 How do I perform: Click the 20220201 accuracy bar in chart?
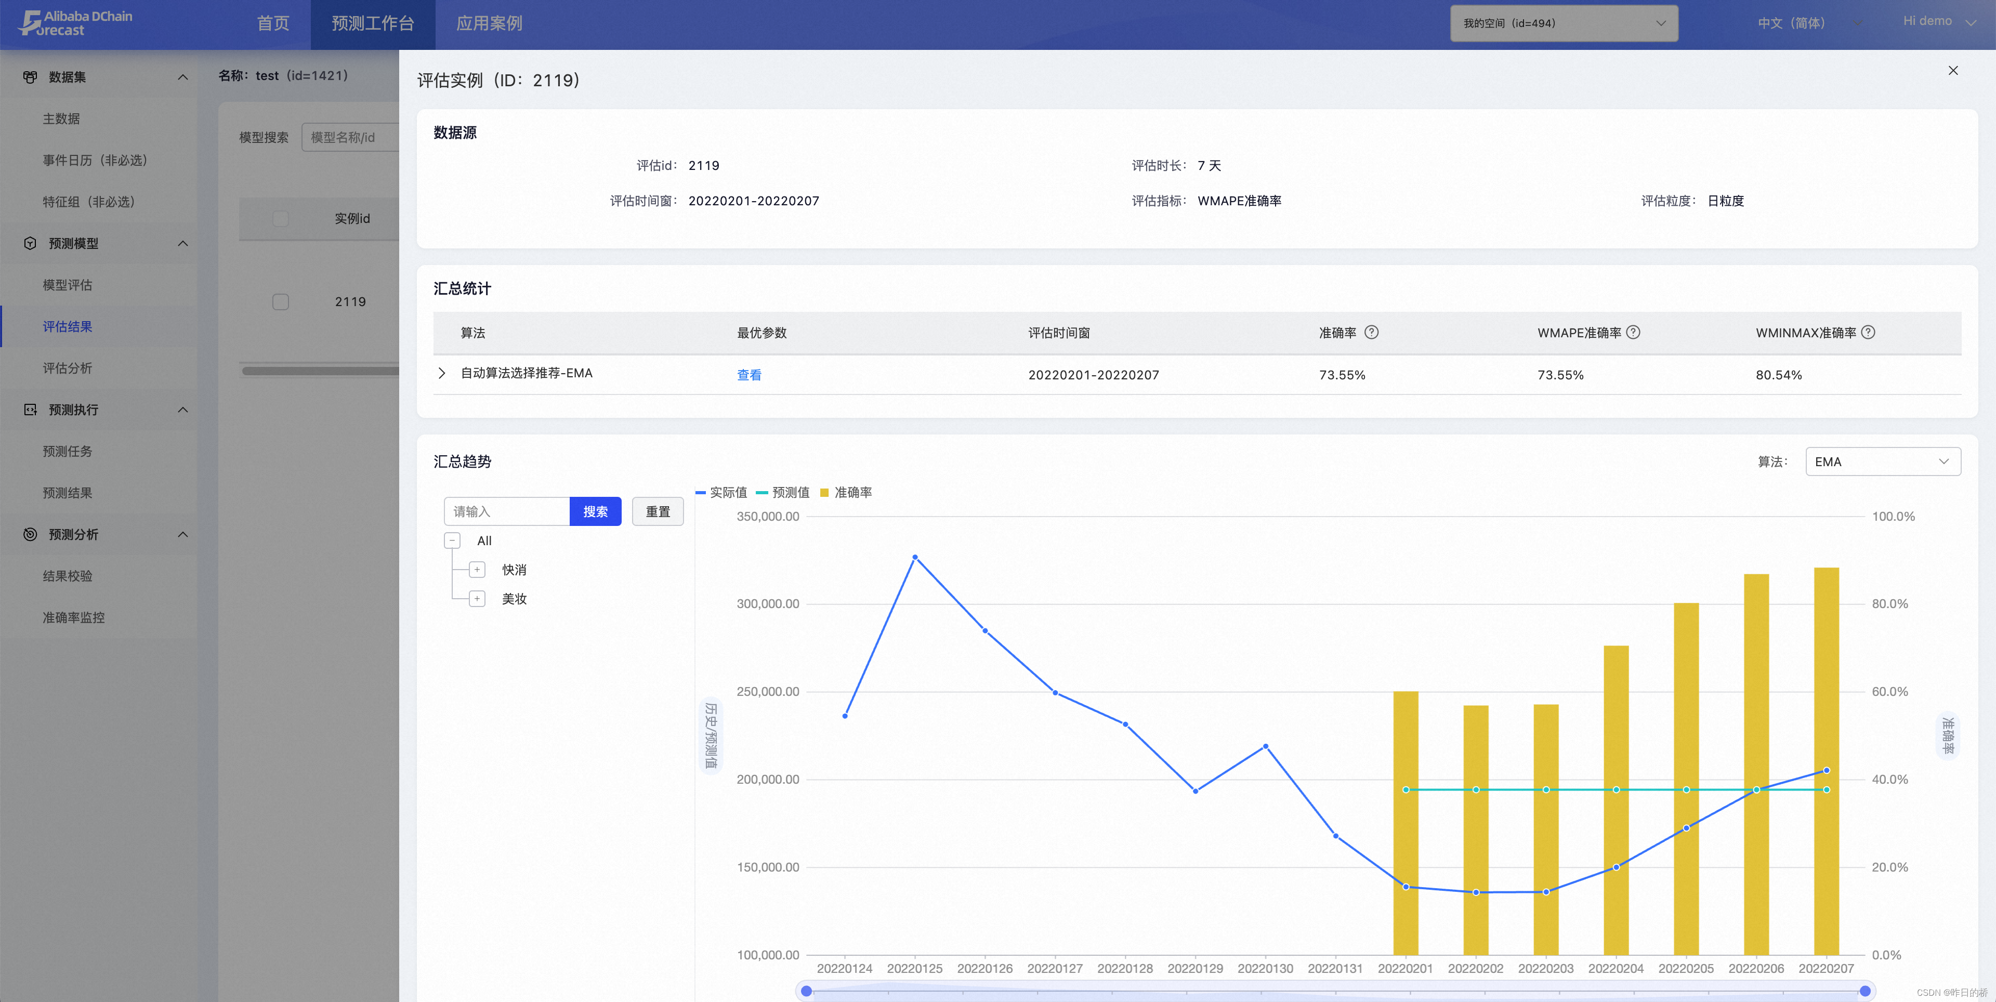[1406, 823]
